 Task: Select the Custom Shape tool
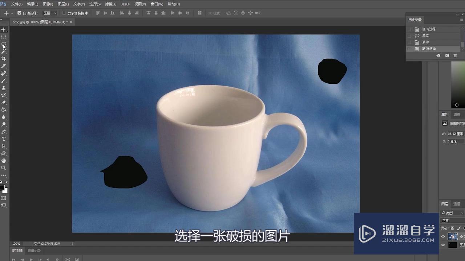tap(4, 153)
